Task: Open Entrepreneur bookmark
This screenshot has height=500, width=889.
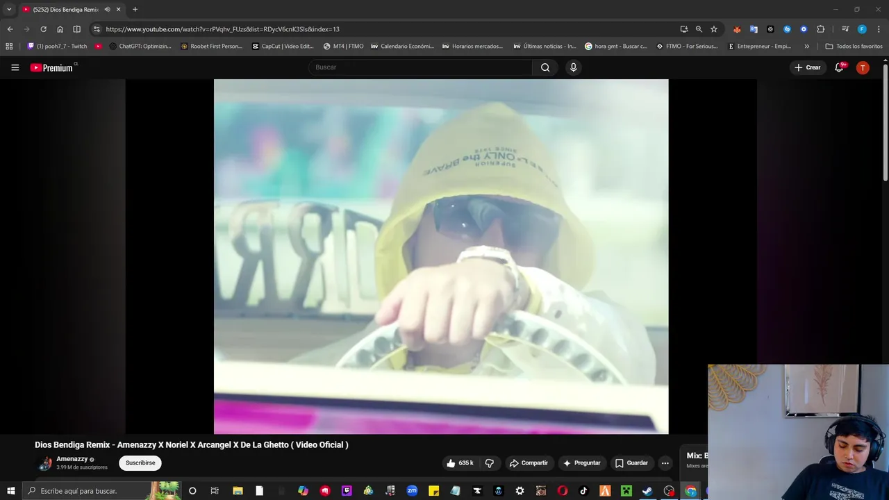Action: (759, 47)
